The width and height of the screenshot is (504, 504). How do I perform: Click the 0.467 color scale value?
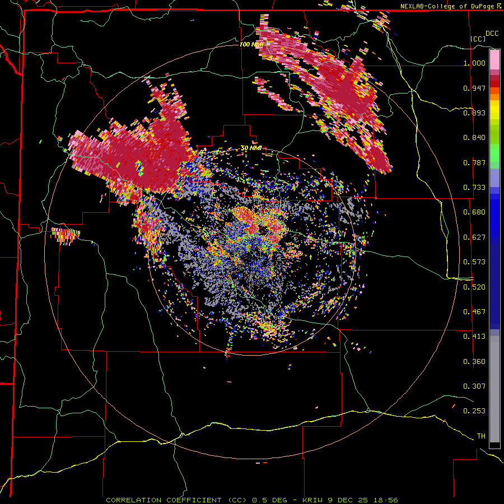[474, 312]
